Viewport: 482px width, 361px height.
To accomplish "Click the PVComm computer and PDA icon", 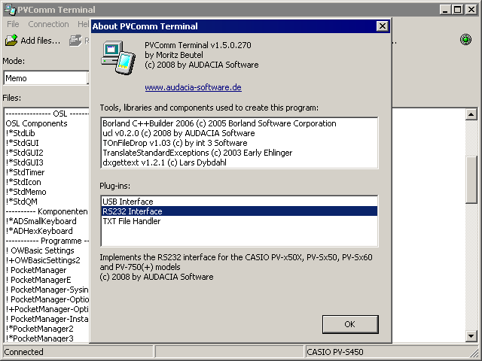I will pos(118,57).
